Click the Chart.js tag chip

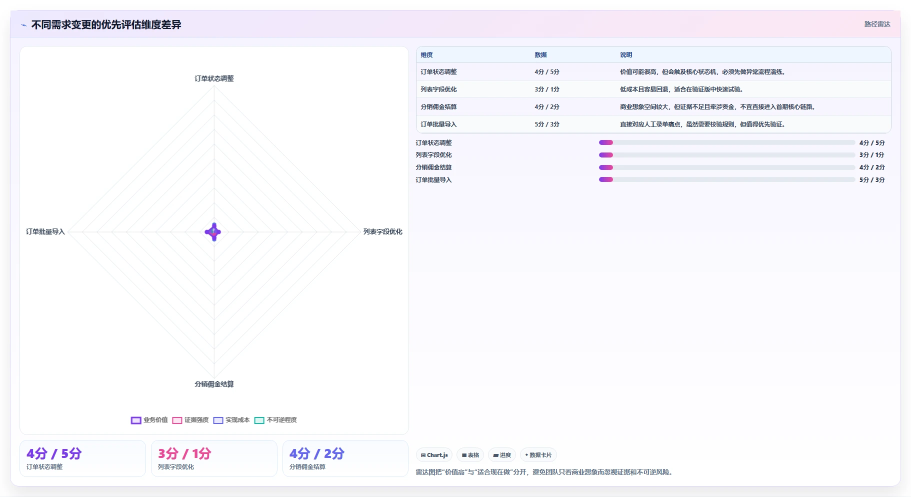point(434,455)
